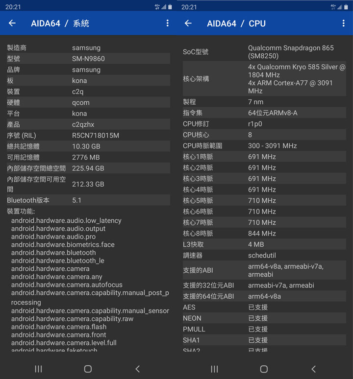
Task: Tap 4G+ signal icon in right status bar
Action: (333, 7)
